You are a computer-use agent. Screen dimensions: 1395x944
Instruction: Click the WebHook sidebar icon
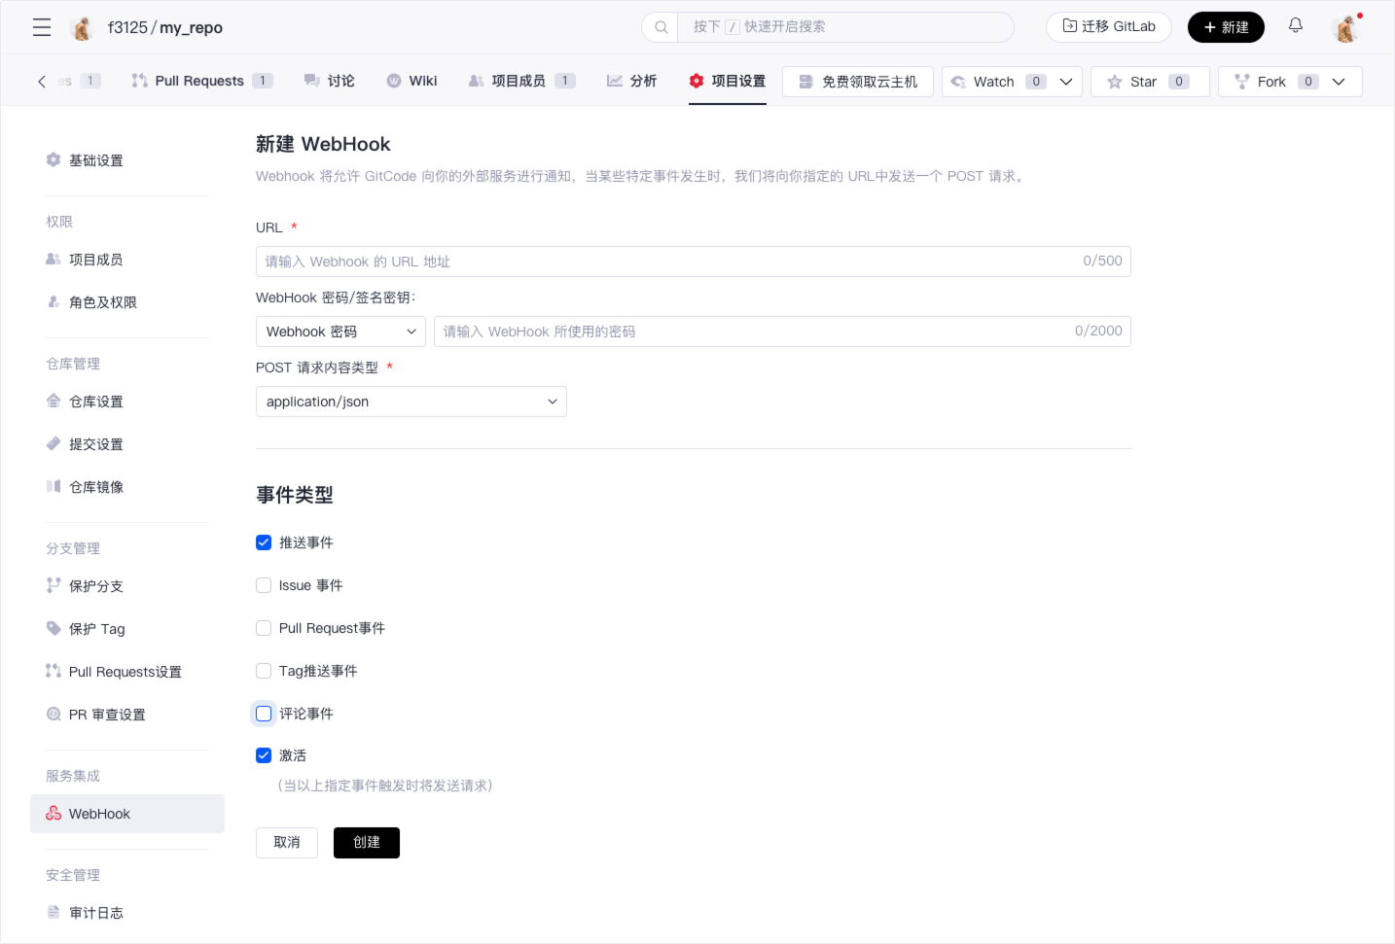tap(54, 814)
